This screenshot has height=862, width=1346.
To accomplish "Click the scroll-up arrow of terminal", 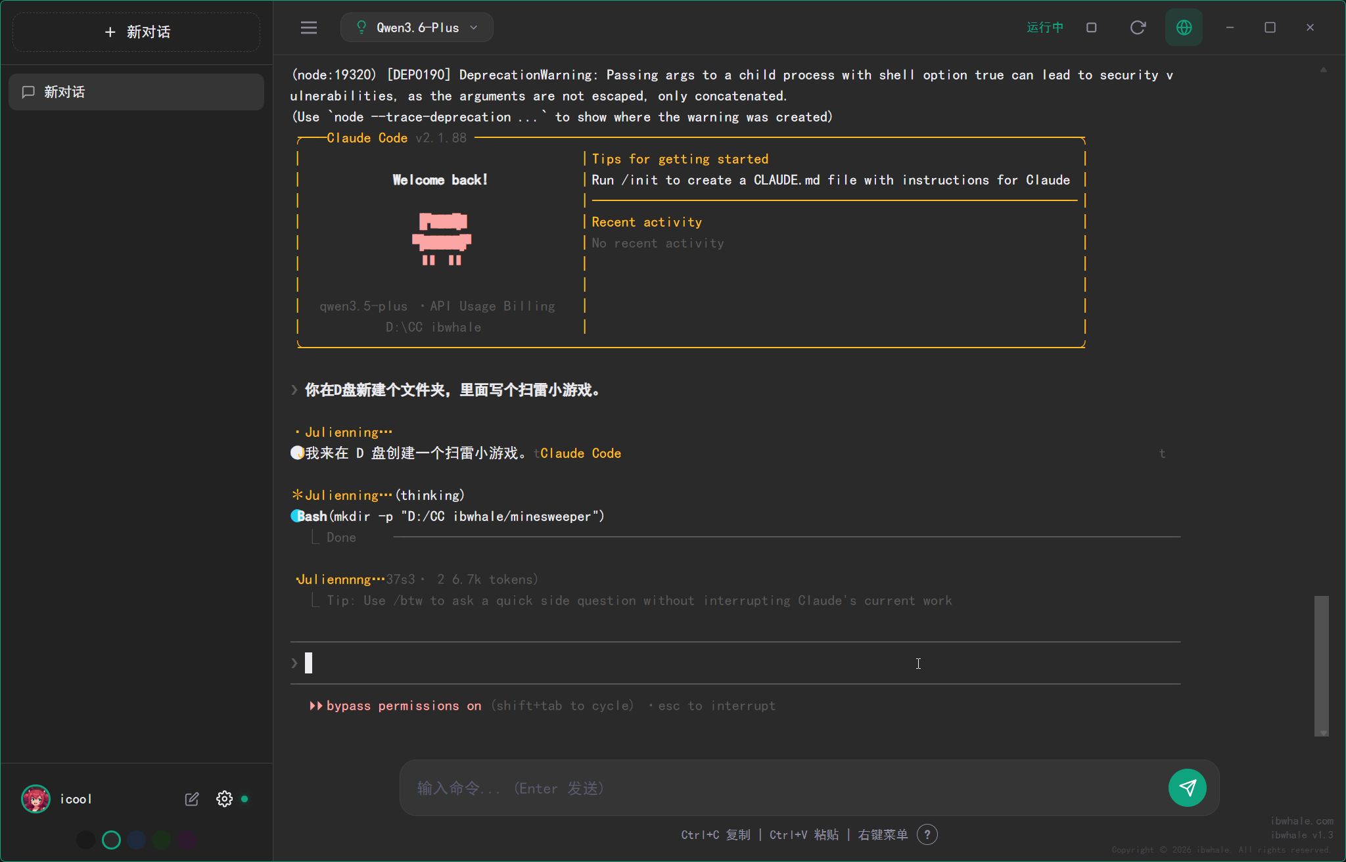I will tap(1323, 70).
